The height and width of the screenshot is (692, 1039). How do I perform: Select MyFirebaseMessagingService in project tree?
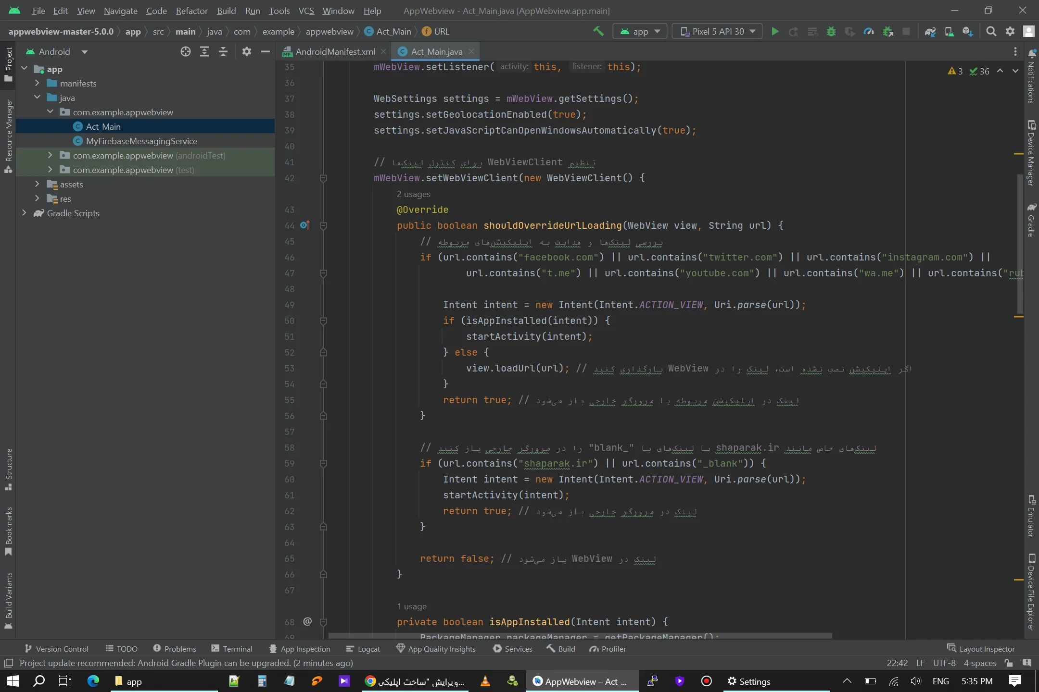pyautogui.click(x=141, y=141)
